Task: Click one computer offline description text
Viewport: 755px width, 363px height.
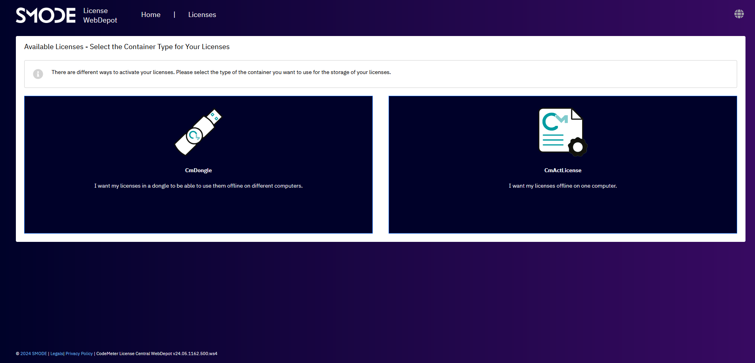Action: tap(563, 186)
